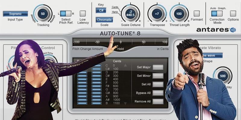Screen dimensions: 241x120
Task: Toggle Remove for note A
Action: point(96,96)
